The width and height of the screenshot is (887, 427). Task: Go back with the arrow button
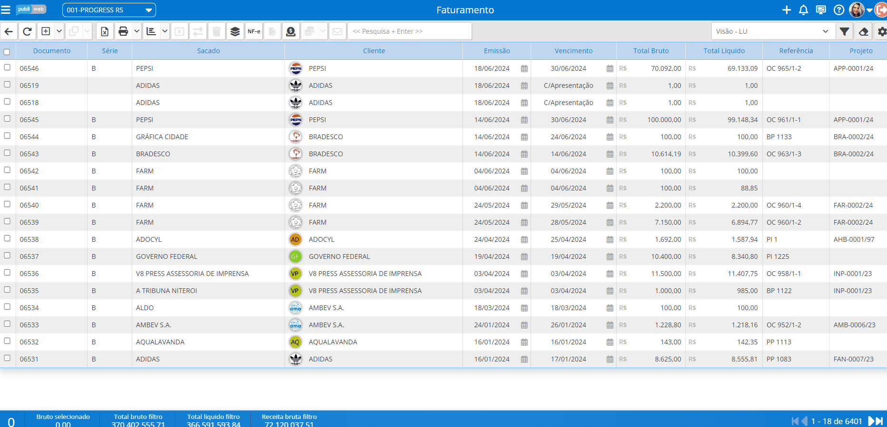tap(9, 31)
